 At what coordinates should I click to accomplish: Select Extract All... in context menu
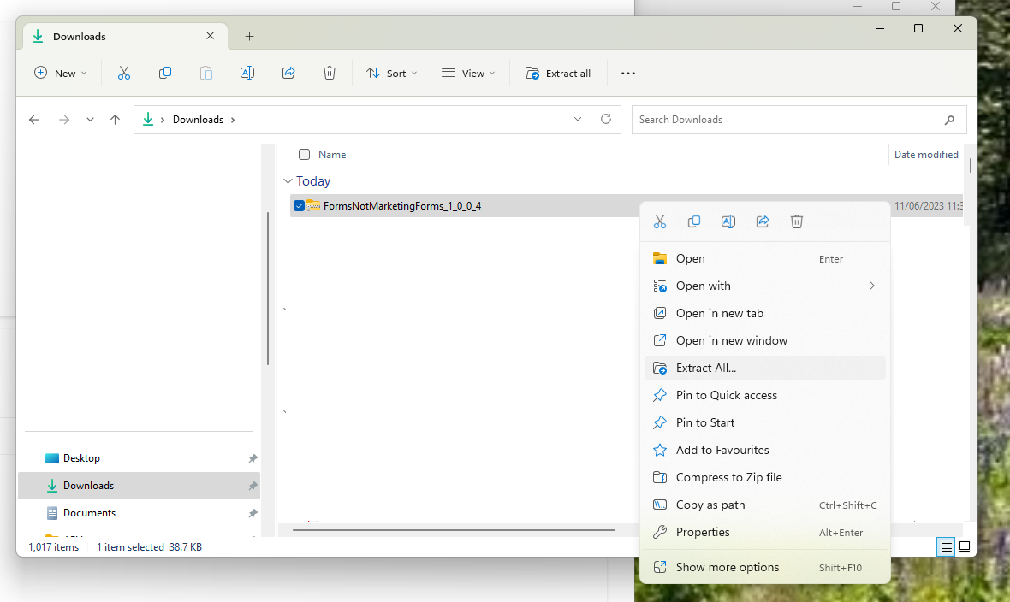[764, 369]
